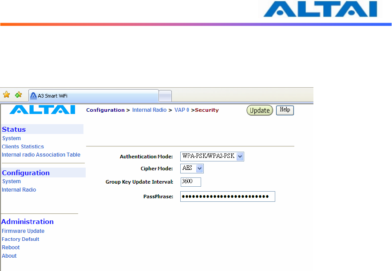Image resolution: width=392 pixels, height=271 pixels.
Task: Open VAP 0 breadcrumb link
Action: pyautogui.click(x=182, y=110)
